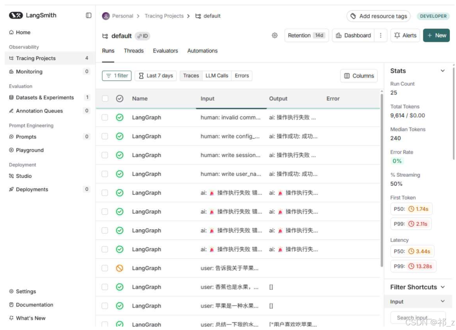The image size is (456, 330).
Task: Click the Output column header
Action: click(x=278, y=99)
